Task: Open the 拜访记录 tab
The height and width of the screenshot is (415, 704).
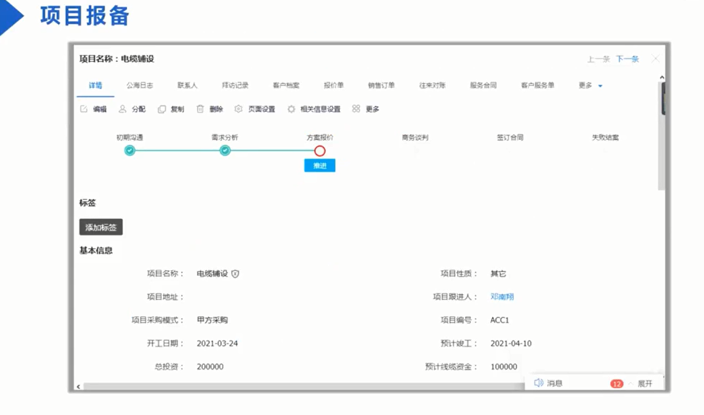Action: click(x=235, y=86)
